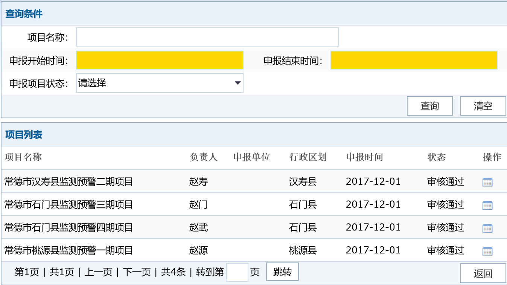507x285 pixels.
Task: Click the 查询 search button
Action: tap(429, 106)
